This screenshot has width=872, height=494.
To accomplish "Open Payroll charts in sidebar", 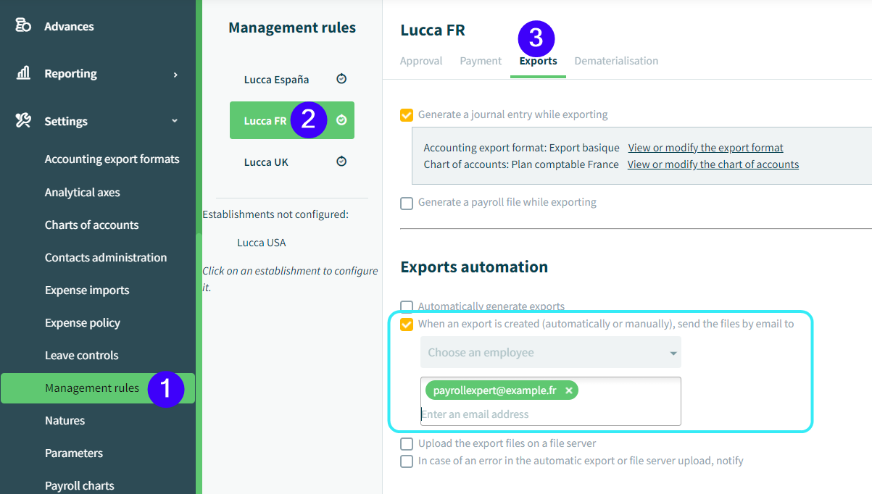I will click(x=80, y=485).
